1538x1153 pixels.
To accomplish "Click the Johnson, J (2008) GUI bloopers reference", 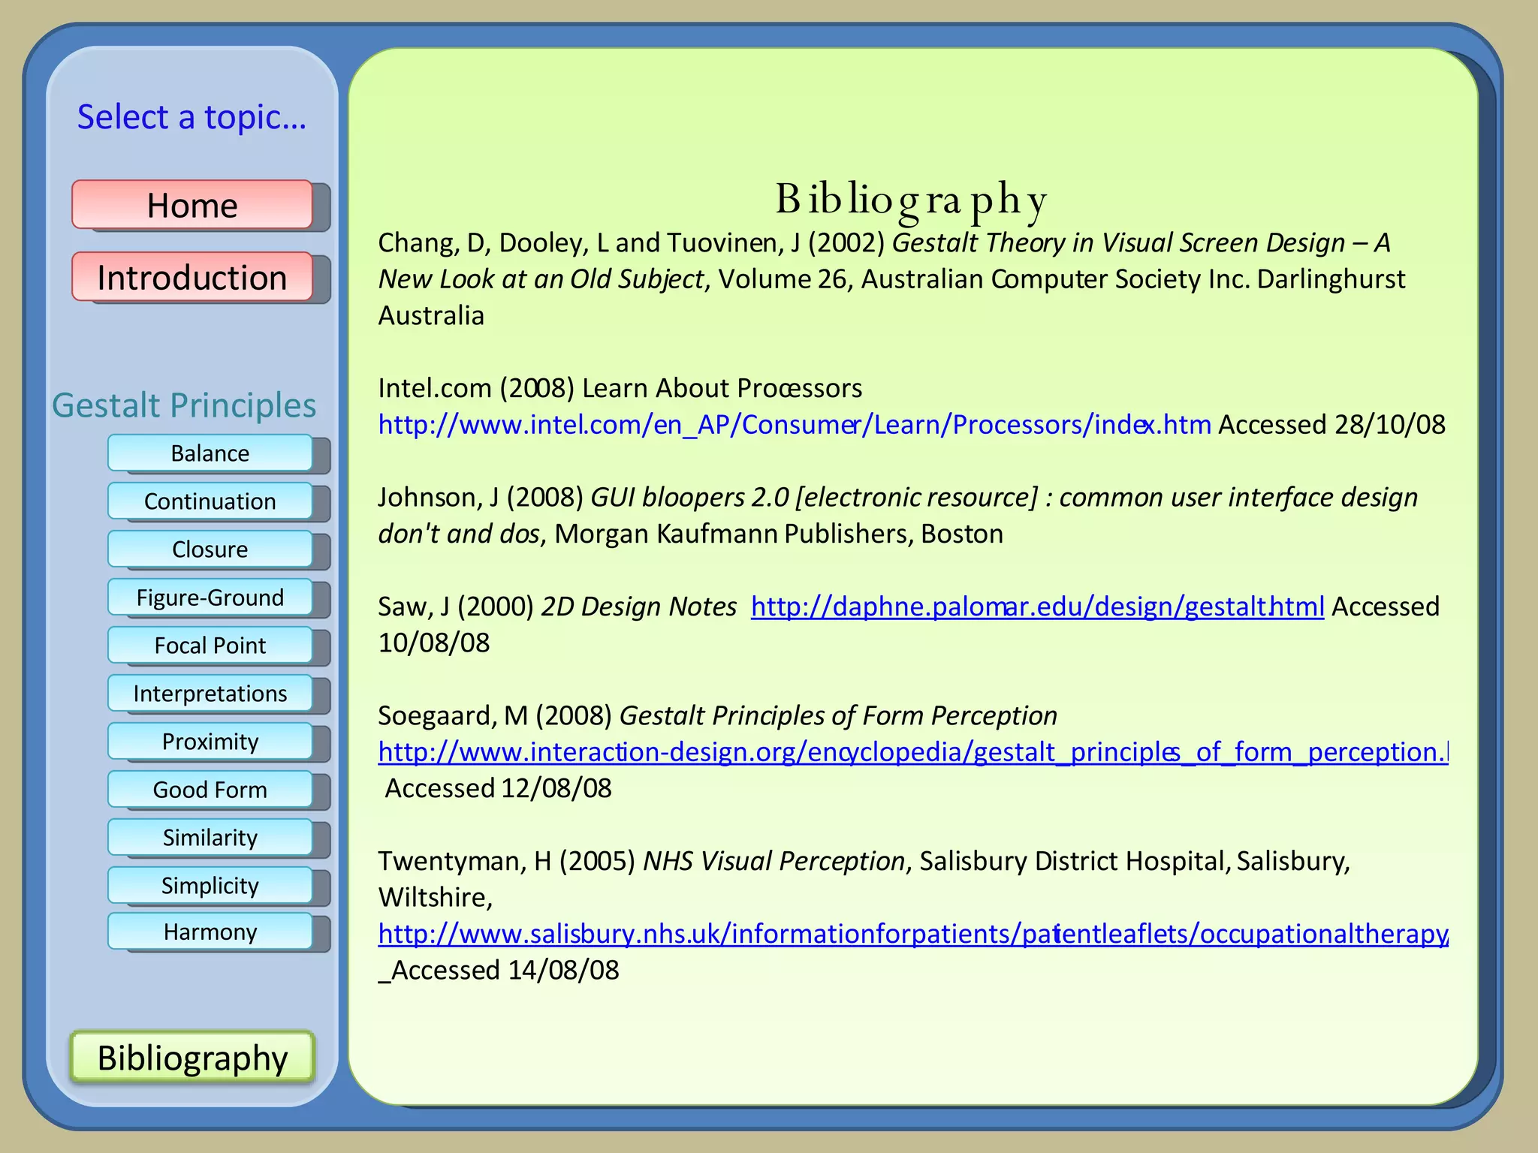I will (x=898, y=515).
